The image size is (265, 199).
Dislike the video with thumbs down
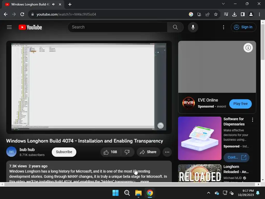pos(127,152)
